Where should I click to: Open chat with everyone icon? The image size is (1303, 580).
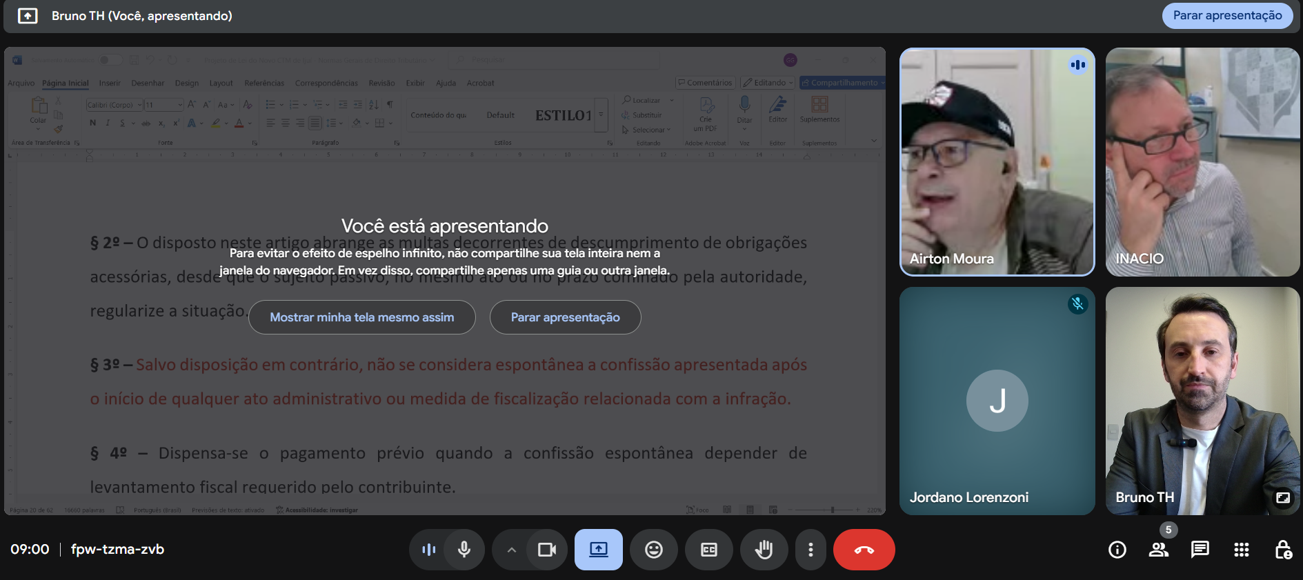[1200, 550]
